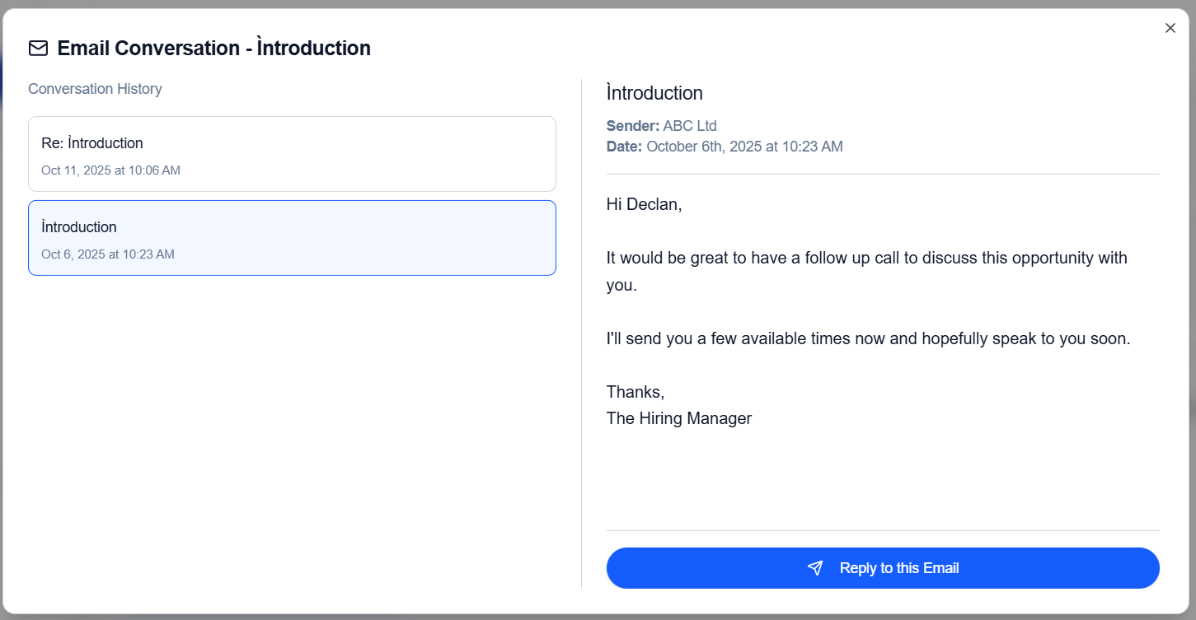This screenshot has height=620, width=1196.
Task: Click the paper plane icon on the reply button
Action: 814,567
